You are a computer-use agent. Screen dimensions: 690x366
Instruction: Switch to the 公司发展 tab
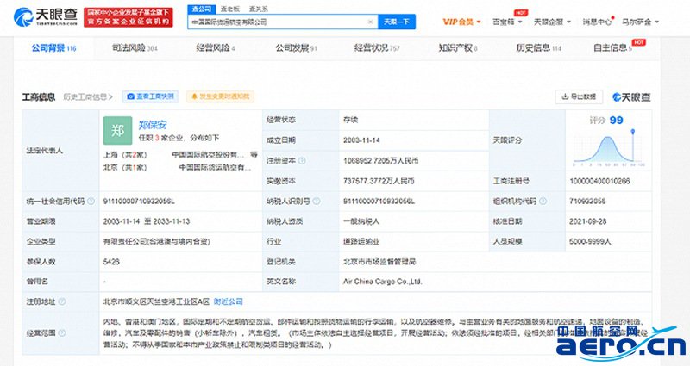click(296, 48)
